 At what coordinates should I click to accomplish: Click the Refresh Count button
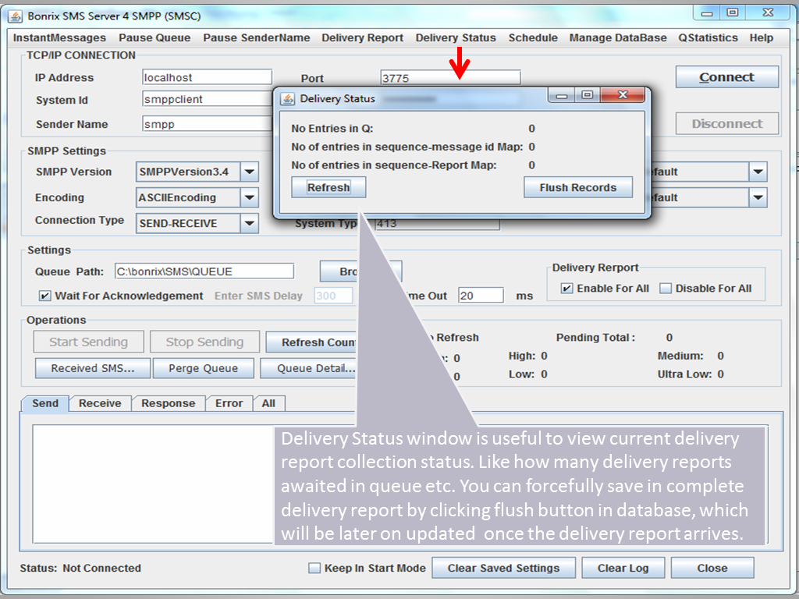coord(312,342)
